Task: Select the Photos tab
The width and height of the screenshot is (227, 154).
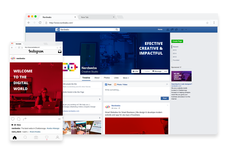Action: tap(107, 78)
